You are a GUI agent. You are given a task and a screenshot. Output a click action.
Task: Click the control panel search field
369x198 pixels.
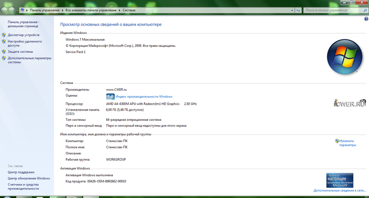331,10
